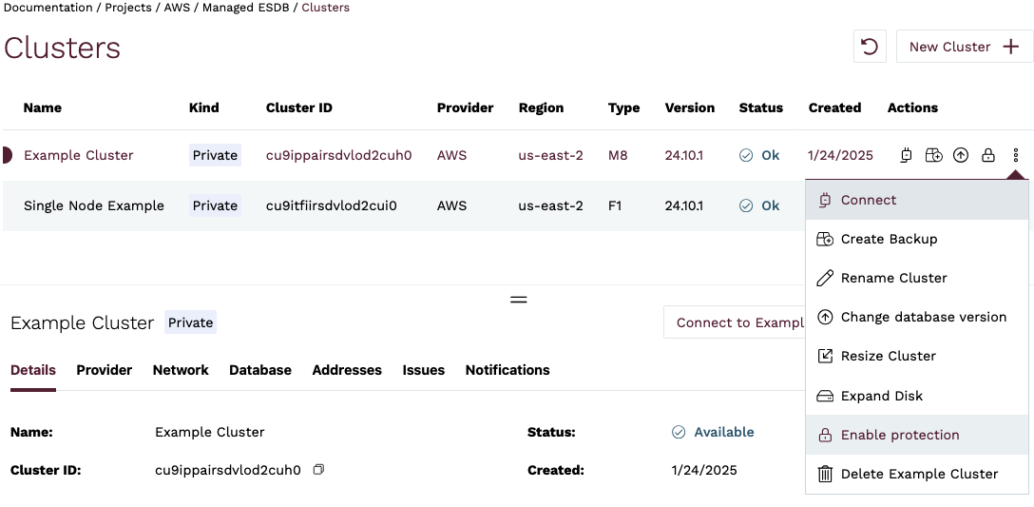Click Expand Disk menu option
Image resolution: width=1034 pixels, height=507 pixels.
click(x=881, y=396)
